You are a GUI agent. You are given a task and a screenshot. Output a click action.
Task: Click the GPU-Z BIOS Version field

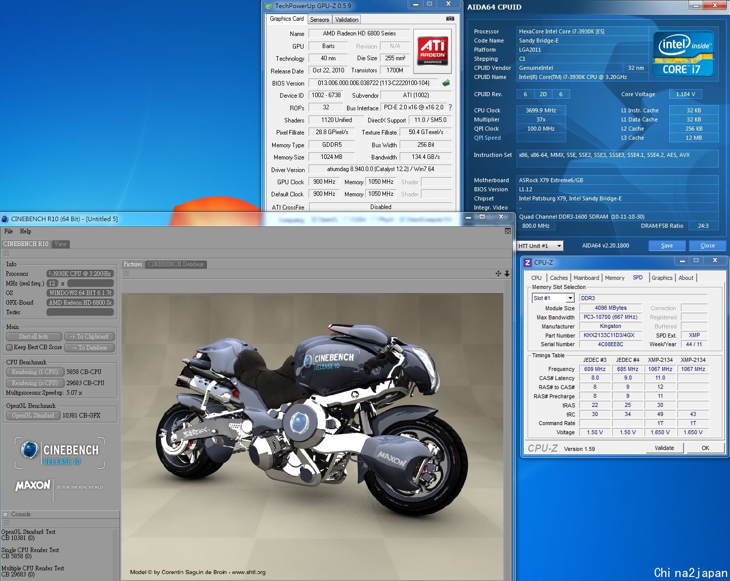[x=374, y=83]
